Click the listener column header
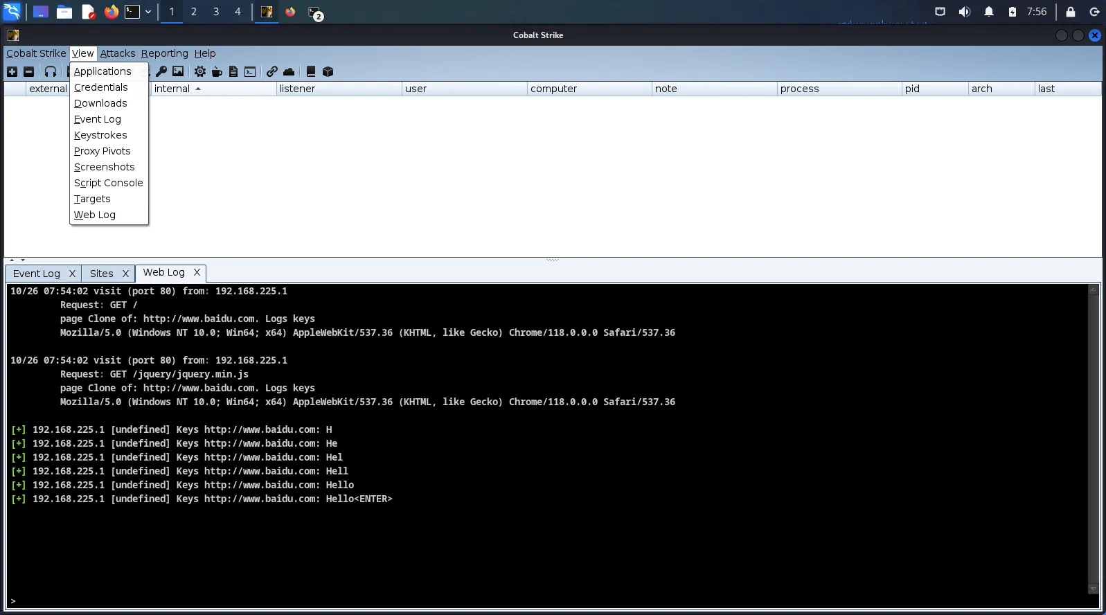1106x615 pixels. pyautogui.click(x=297, y=89)
